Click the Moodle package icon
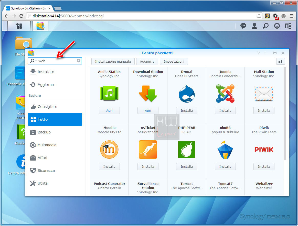The height and width of the screenshot is (226, 298). 109,150
